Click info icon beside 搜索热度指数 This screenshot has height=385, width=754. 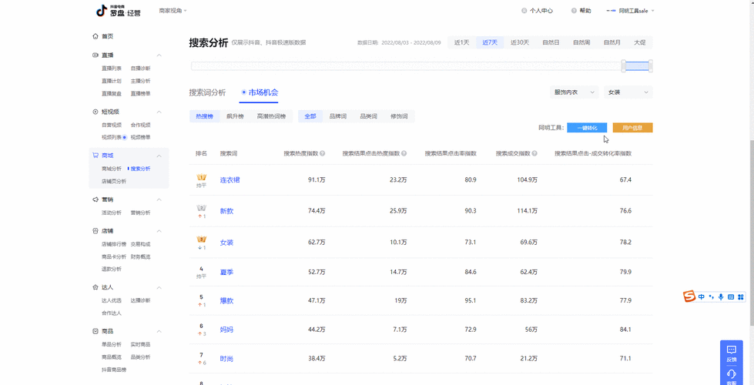(323, 154)
